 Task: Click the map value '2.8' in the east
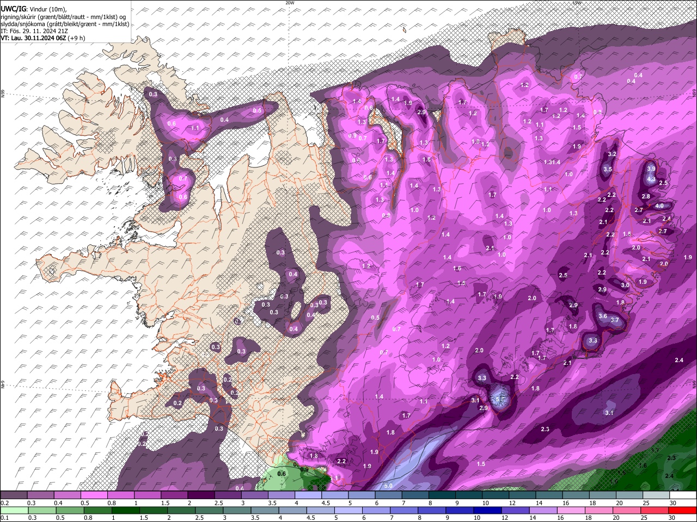point(646,196)
